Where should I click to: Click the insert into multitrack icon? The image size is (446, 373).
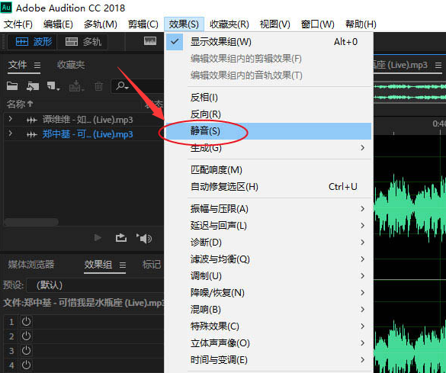(76, 86)
